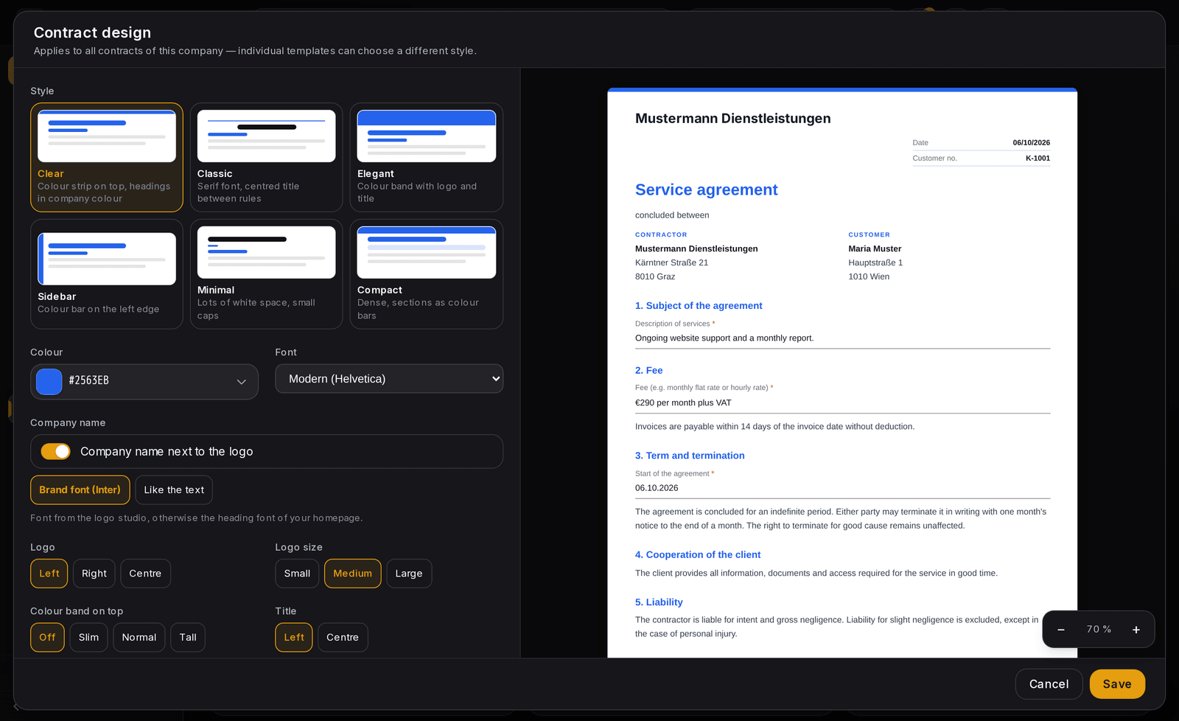
Task: Select Normal colour band
Action: pyautogui.click(x=139, y=638)
